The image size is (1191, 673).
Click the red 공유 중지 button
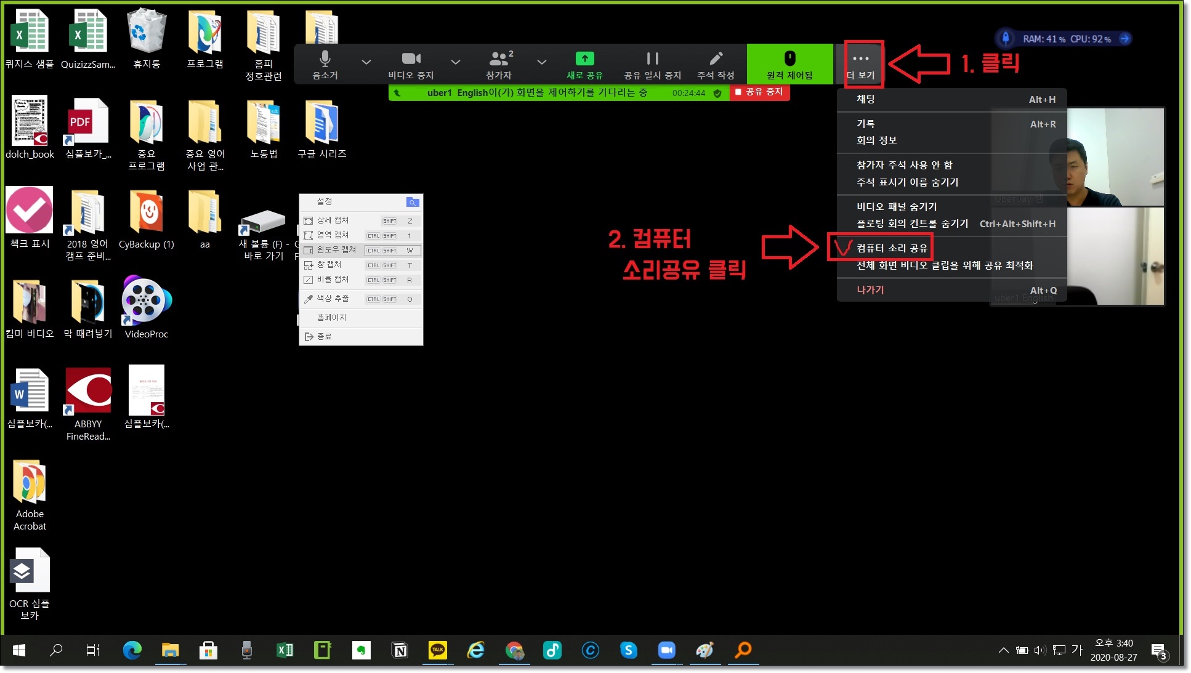[759, 92]
